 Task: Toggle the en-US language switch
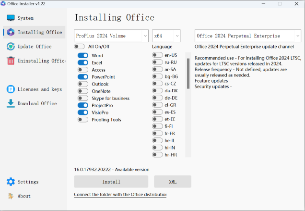coord(157,55)
